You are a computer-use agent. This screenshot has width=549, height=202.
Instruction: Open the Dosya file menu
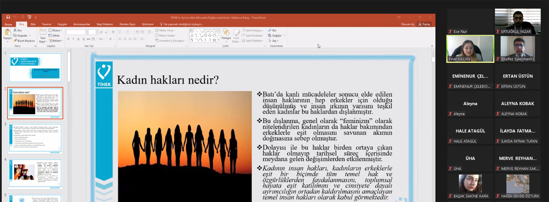coord(8,24)
